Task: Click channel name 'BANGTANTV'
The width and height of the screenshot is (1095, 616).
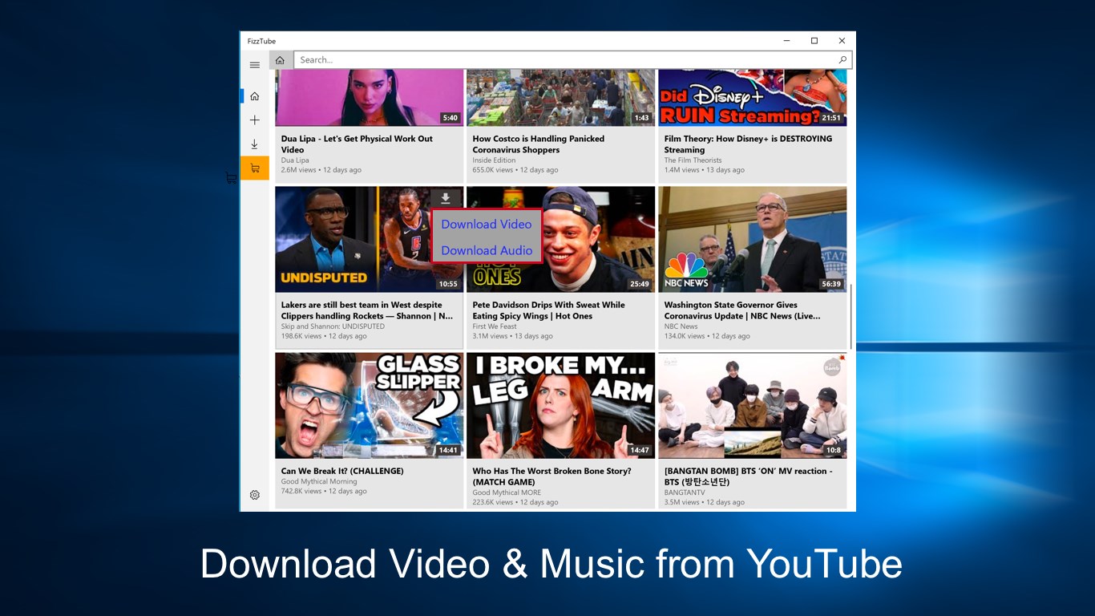Action: pos(685,492)
